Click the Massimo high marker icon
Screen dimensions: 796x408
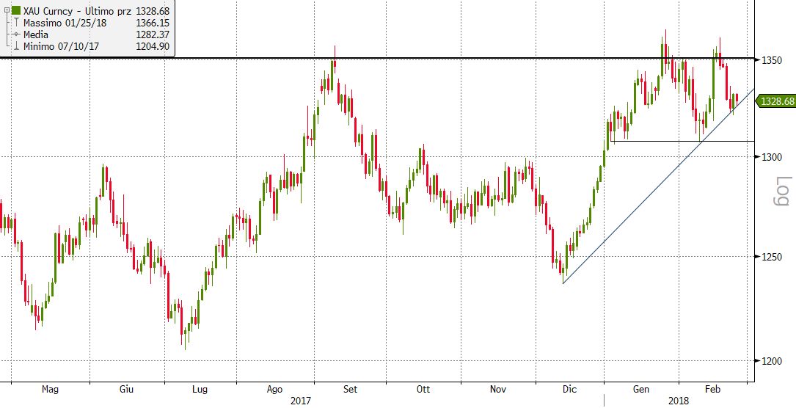click(15, 23)
